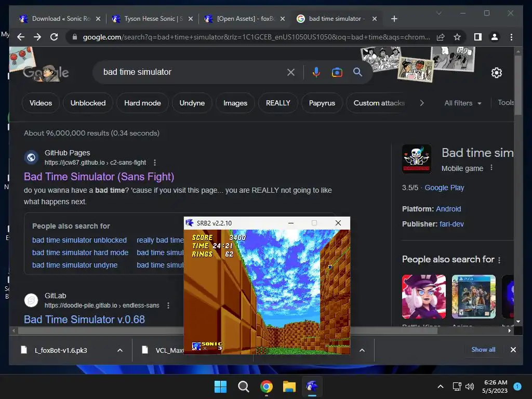
Task: Close the Tyson Hesse Sonic tab
Action: (190, 19)
